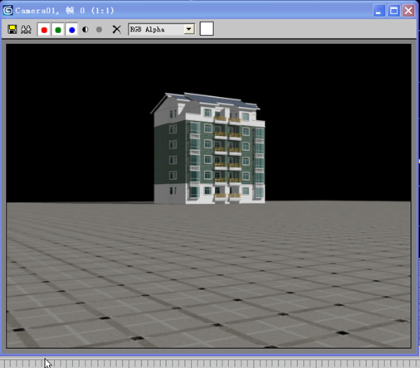This screenshot has width=420, height=368.
Task: Toggle the blue channel display
Action: click(x=71, y=30)
